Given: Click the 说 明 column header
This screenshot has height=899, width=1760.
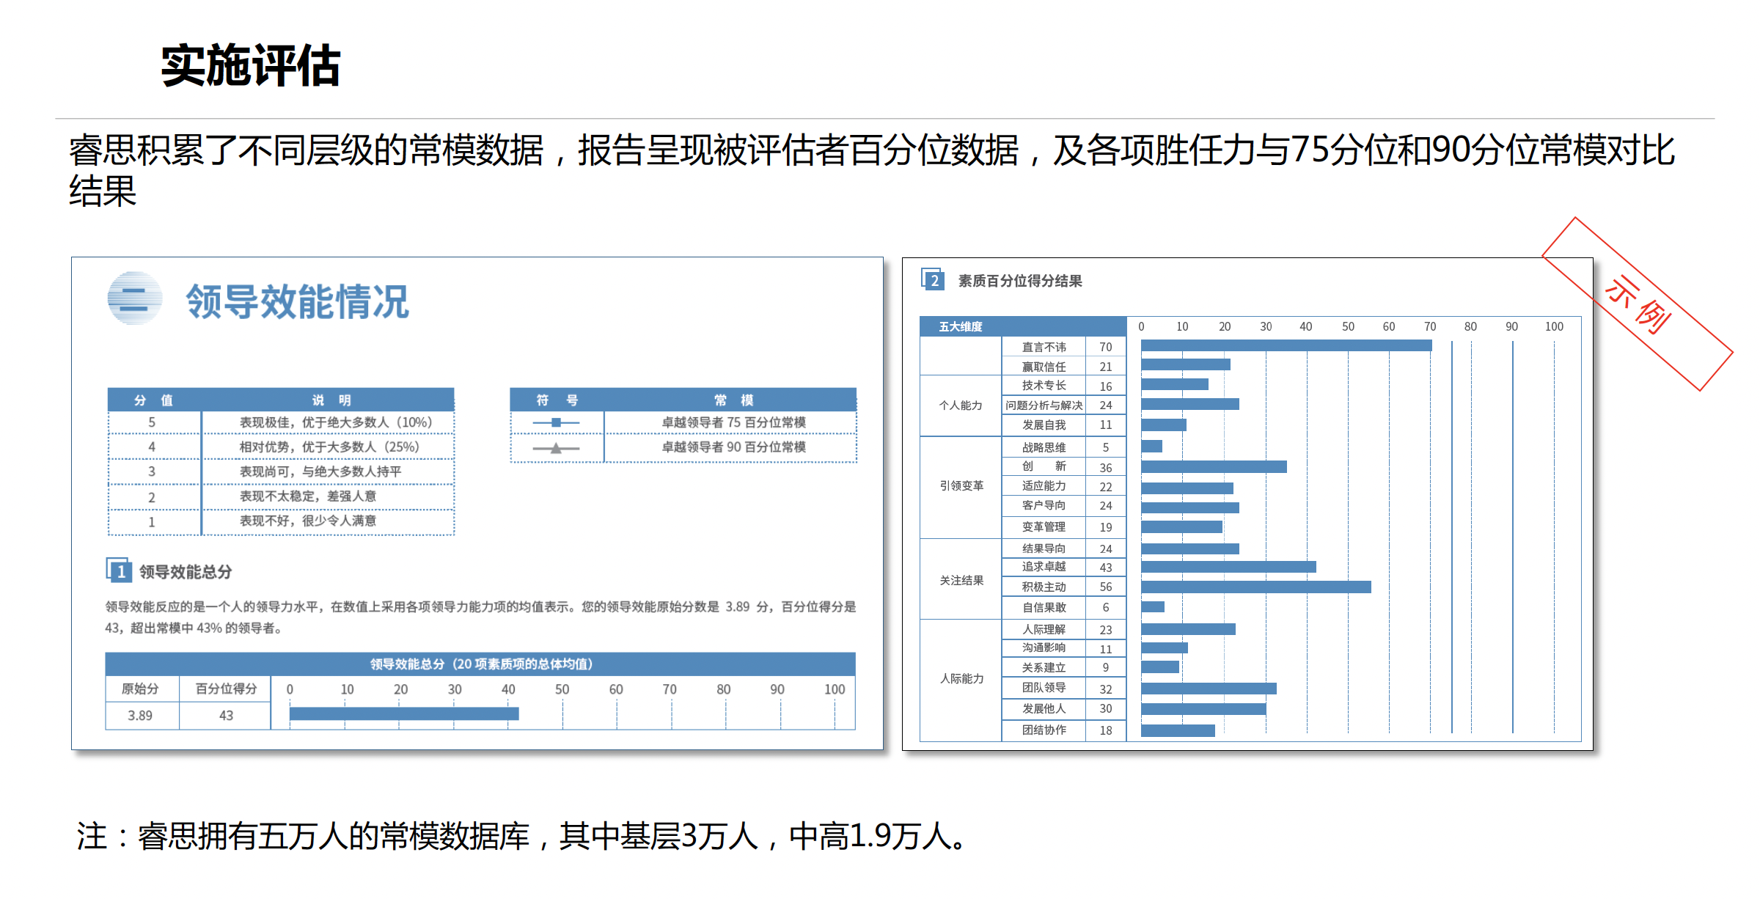Looking at the screenshot, I should coord(331,400).
